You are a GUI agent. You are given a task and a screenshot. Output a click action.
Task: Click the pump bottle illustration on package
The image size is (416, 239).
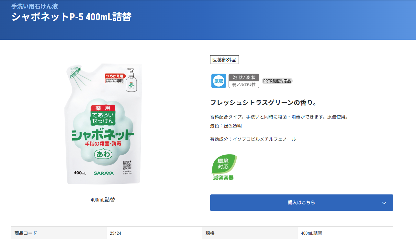click(x=131, y=81)
